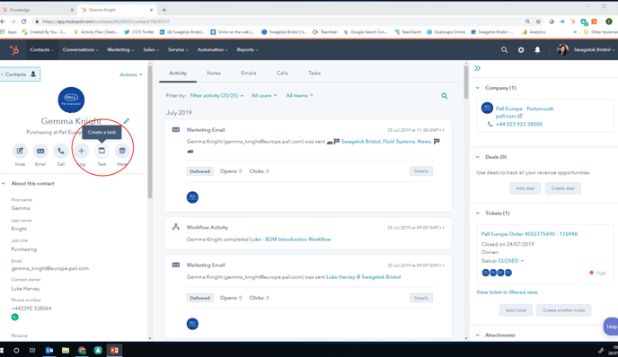
Task: Open the All teams filter dropdown
Action: point(299,96)
